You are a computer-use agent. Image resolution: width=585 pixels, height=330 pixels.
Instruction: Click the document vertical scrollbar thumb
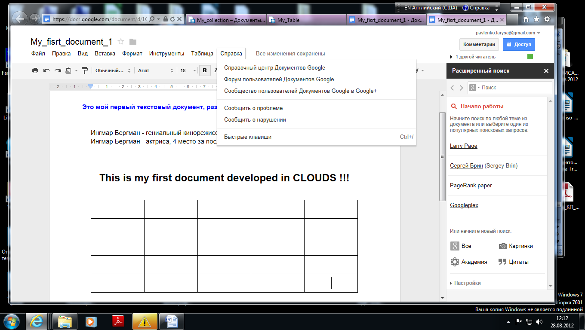442,156
